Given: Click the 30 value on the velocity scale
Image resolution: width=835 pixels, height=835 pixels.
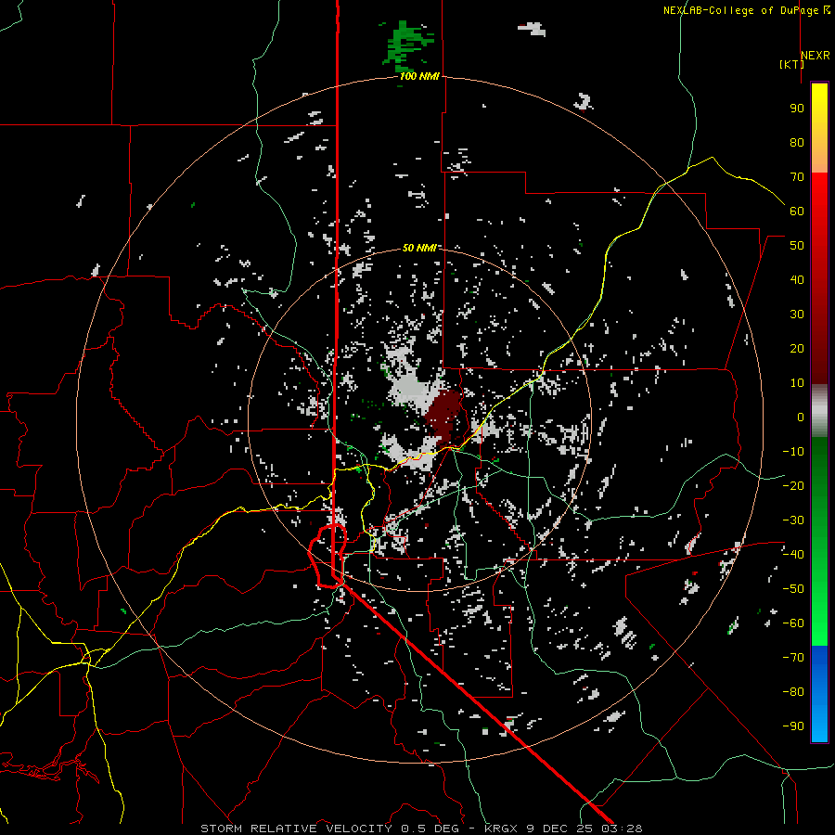Looking at the screenshot, I should pos(797,315).
